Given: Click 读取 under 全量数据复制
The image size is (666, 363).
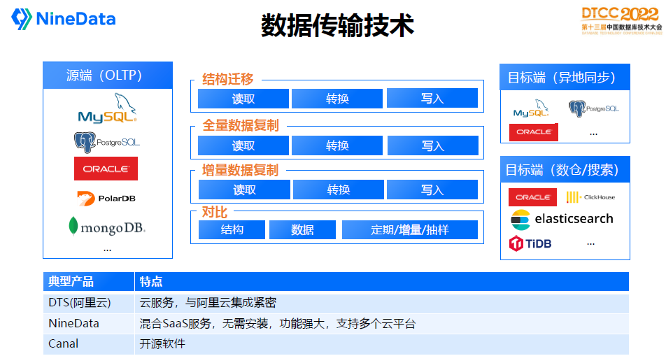Looking at the screenshot, I should pyautogui.click(x=243, y=145).
